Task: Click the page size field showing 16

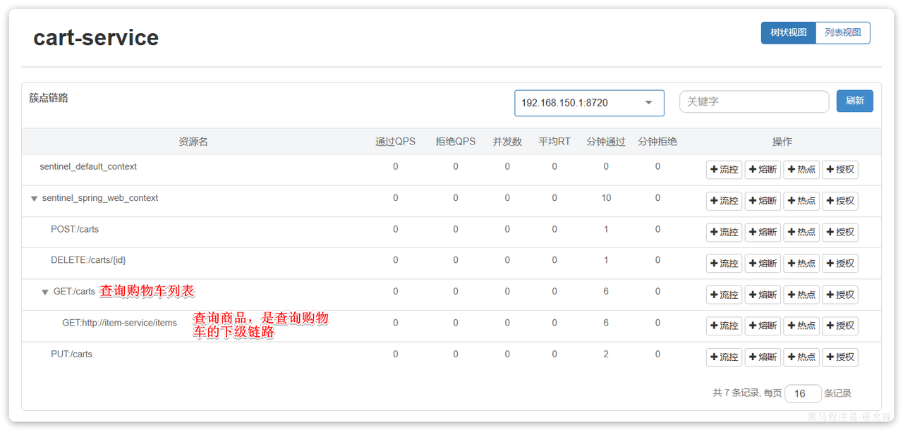Action: coord(803,393)
